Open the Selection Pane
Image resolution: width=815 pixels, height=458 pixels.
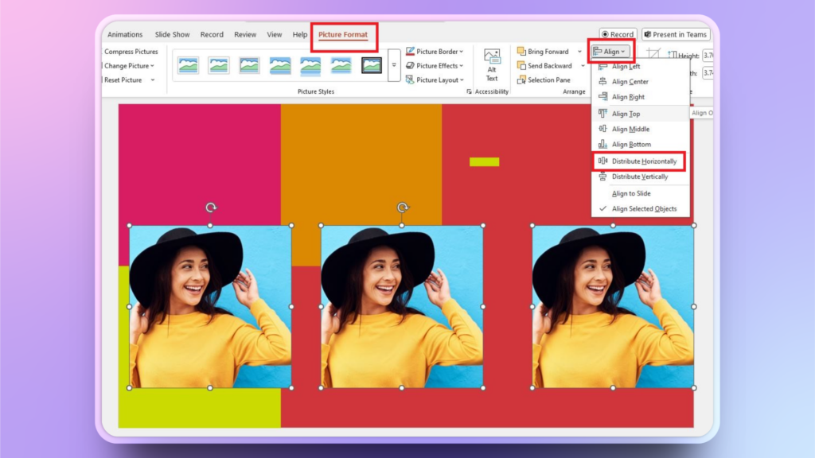point(544,80)
